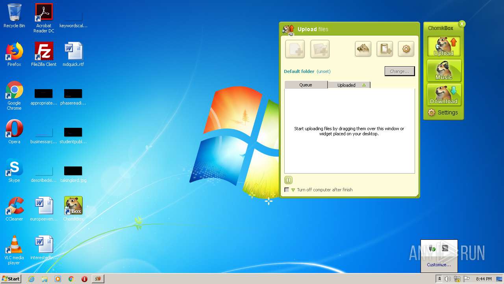504x284 pixels.
Task: Select the studentpubl desktop file
Action: (x=73, y=135)
